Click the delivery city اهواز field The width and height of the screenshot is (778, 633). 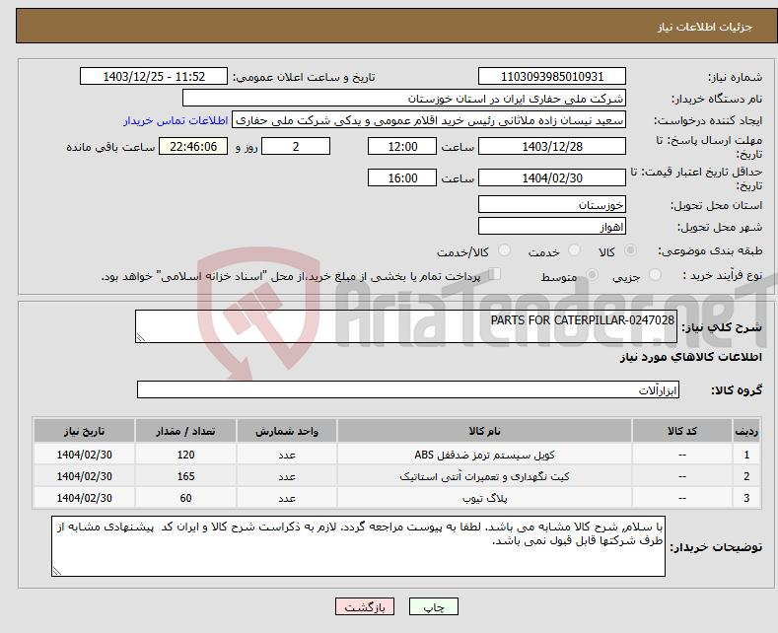point(552,226)
